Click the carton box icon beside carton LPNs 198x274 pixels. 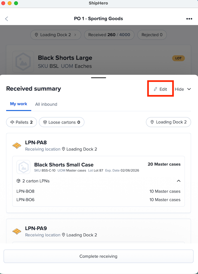coord(19,181)
